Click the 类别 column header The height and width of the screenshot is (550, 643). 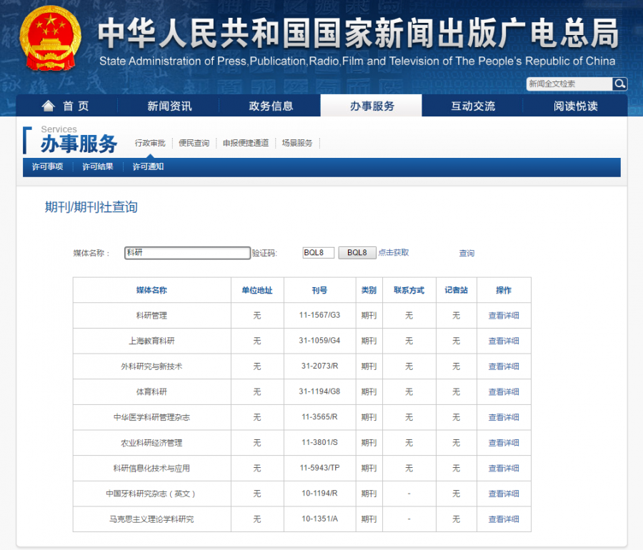[x=369, y=290]
